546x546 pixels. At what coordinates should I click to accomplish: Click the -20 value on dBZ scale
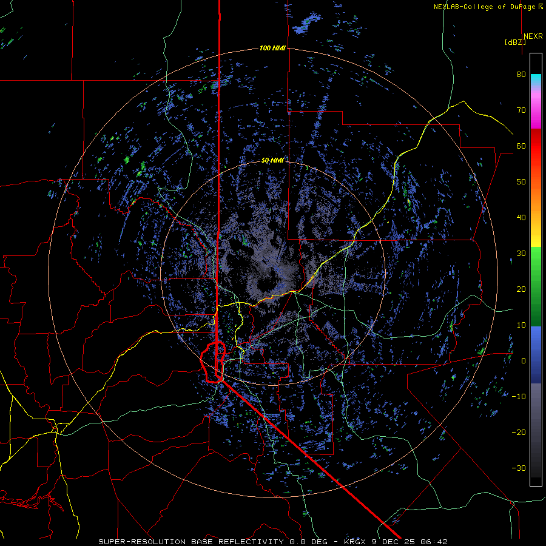pos(519,433)
